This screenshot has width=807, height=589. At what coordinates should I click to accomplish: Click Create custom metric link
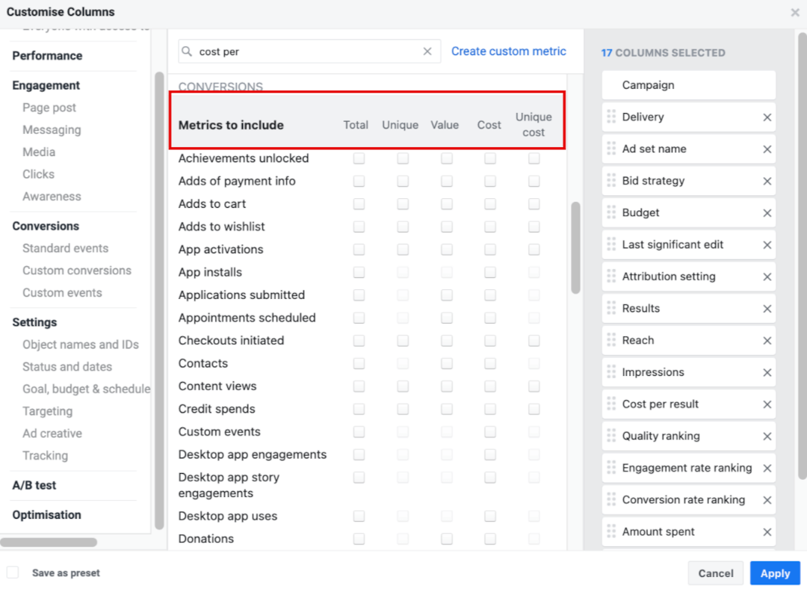tap(509, 52)
